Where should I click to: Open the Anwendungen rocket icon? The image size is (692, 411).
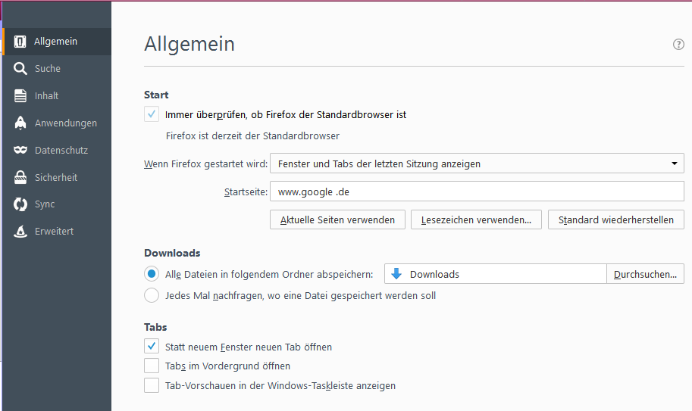[20, 123]
